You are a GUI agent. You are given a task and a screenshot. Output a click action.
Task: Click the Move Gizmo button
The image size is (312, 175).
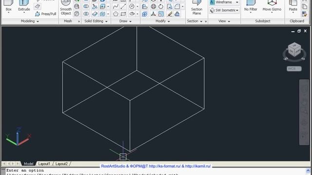pyautogui.click(x=272, y=6)
